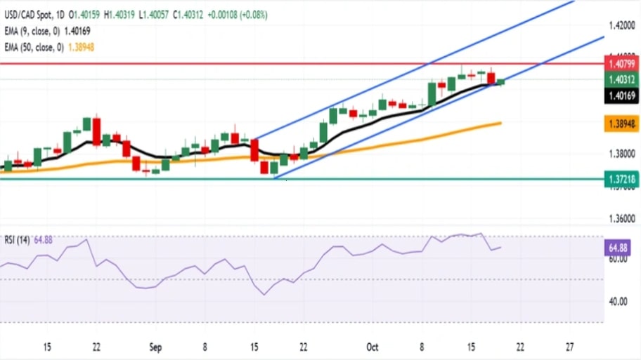Click the 1.42000 price axis label

coord(621,25)
